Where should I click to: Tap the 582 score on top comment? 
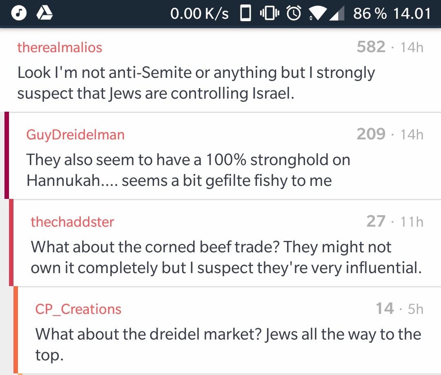371,47
